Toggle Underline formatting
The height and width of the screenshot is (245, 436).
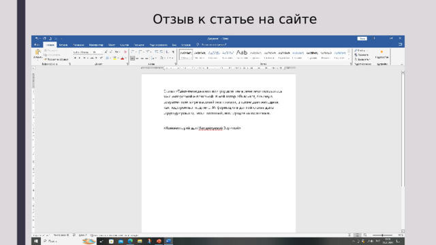pos(84,58)
